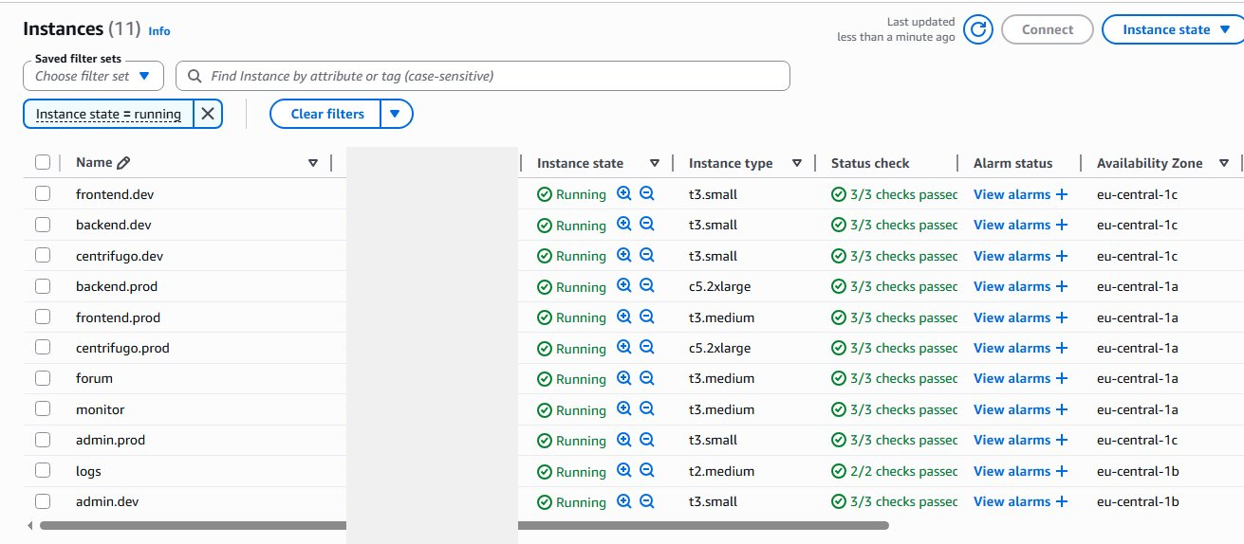1244x544 pixels.
Task: Zoom in filter icon for backend.dev row
Action: click(x=623, y=224)
